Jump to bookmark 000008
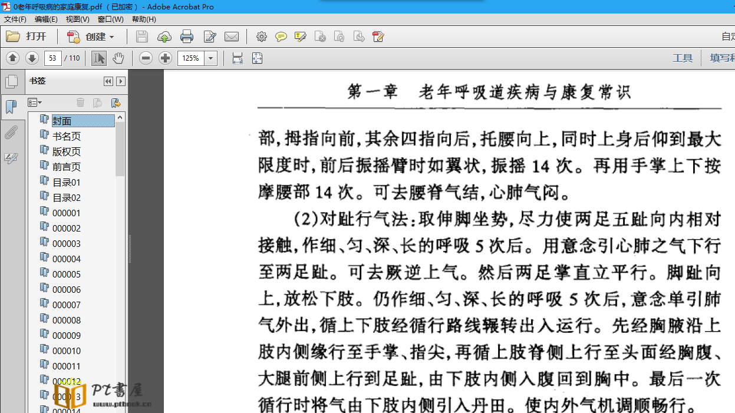The height and width of the screenshot is (413, 735). click(67, 320)
